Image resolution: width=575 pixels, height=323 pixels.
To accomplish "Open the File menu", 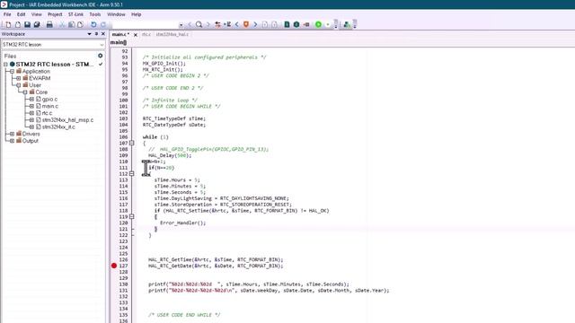I will coord(7,14).
